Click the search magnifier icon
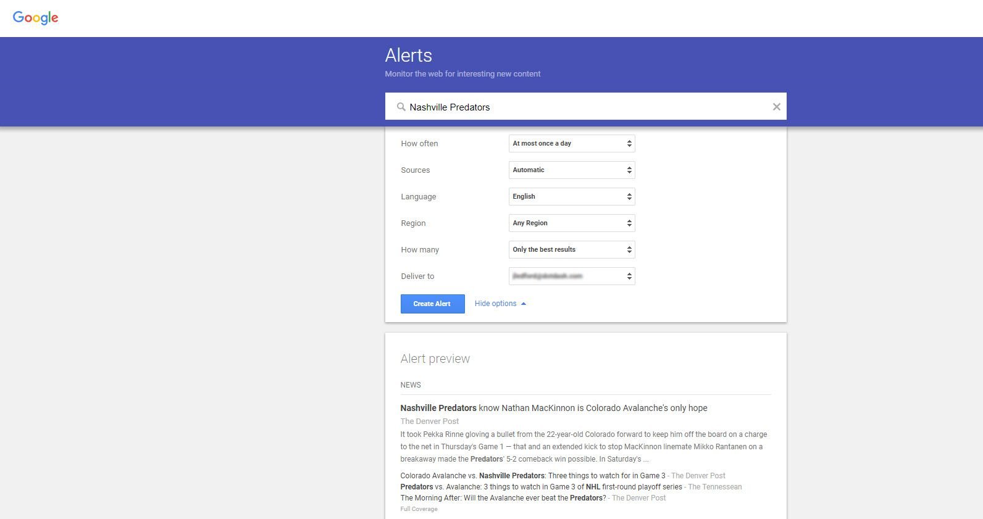 point(401,107)
